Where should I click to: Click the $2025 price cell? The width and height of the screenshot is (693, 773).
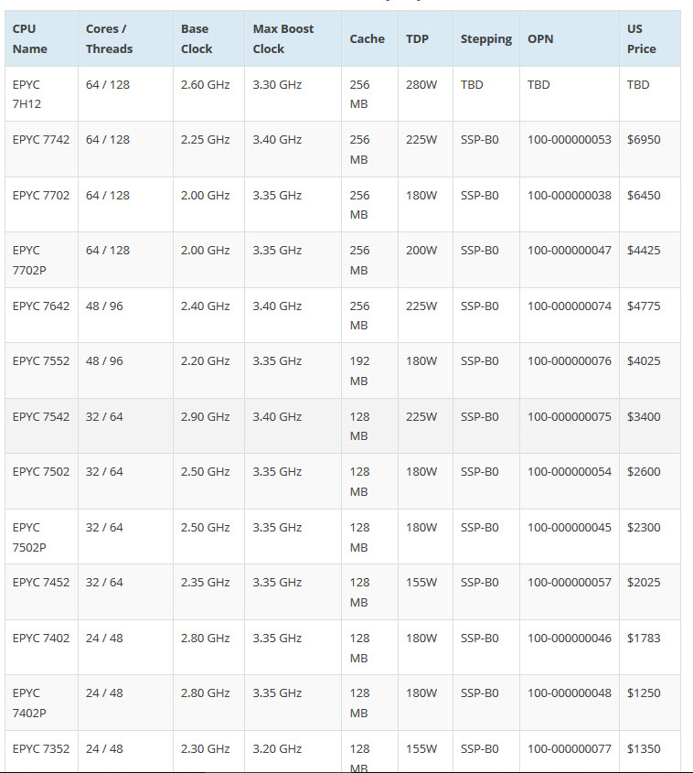650,592
